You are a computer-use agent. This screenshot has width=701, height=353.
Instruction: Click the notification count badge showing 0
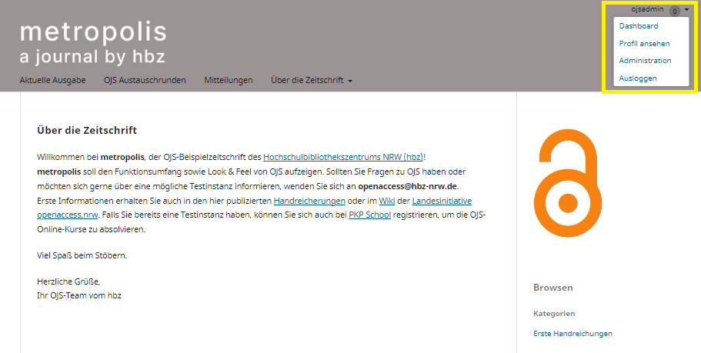pos(674,11)
